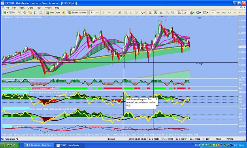The image size is (247, 148).
Task: Click the Zoom Out magnifier
Action: [x=173, y=13]
